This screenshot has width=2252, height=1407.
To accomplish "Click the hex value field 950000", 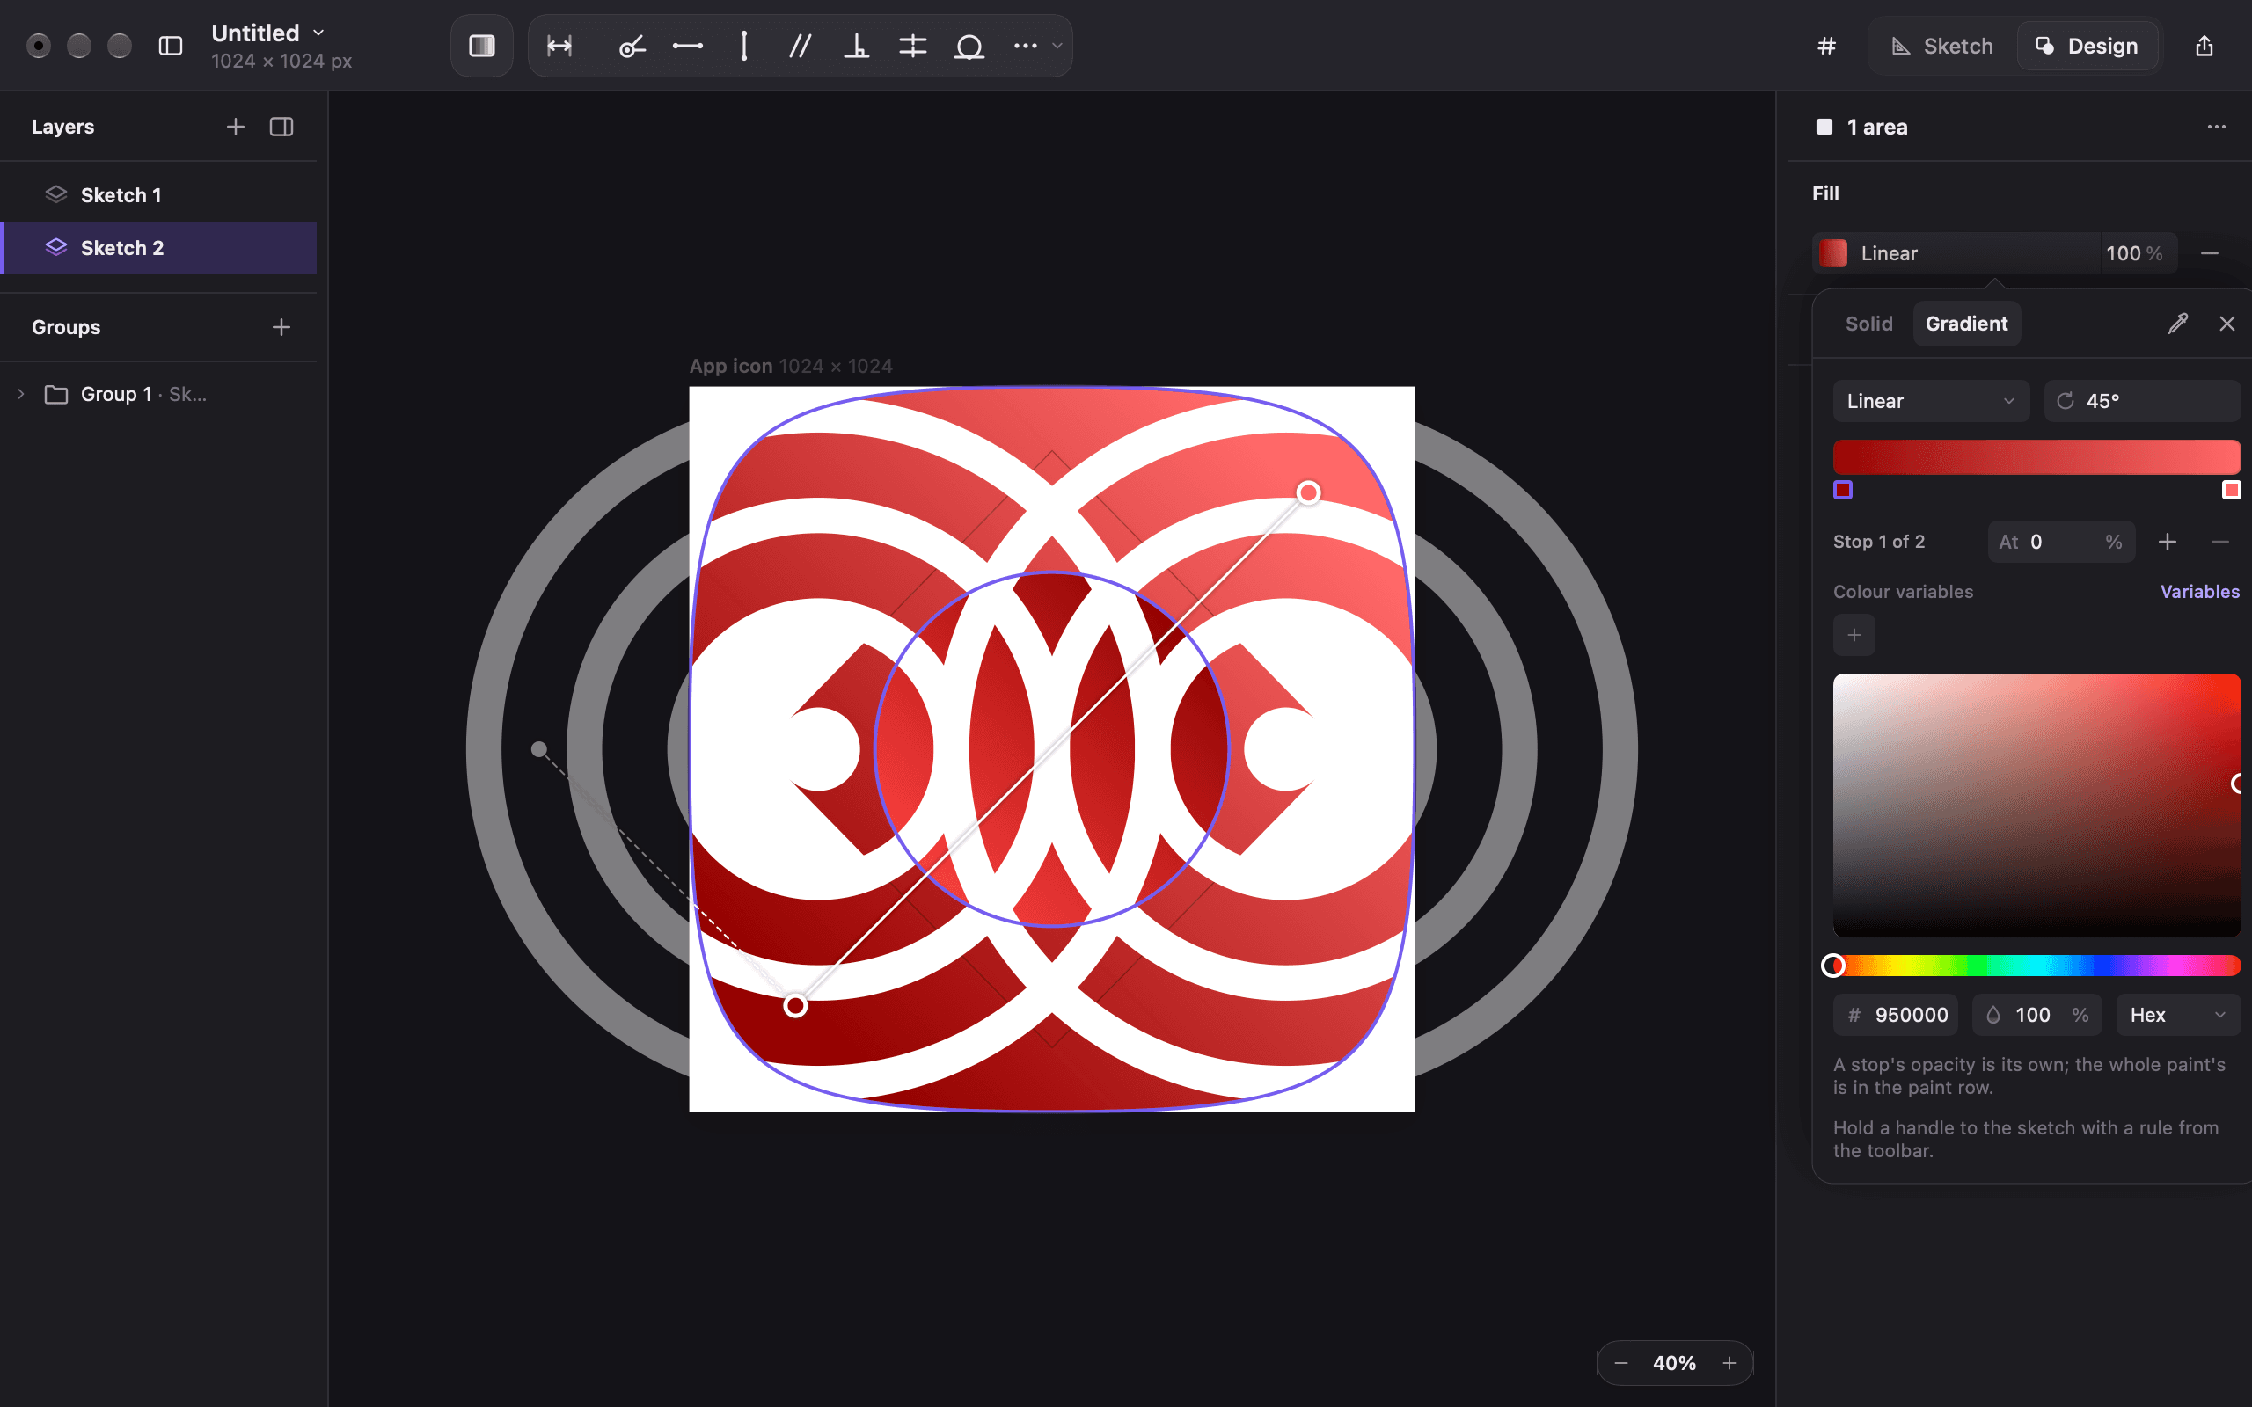I will [1896, 1014].
